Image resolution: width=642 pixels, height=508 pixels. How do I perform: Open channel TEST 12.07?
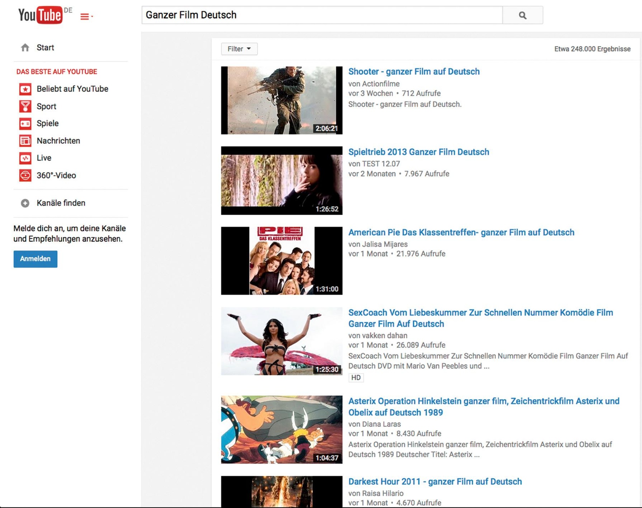(x=381, y=164)
